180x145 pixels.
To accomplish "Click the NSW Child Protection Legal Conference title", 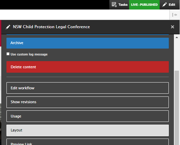I will pos(51,27).
